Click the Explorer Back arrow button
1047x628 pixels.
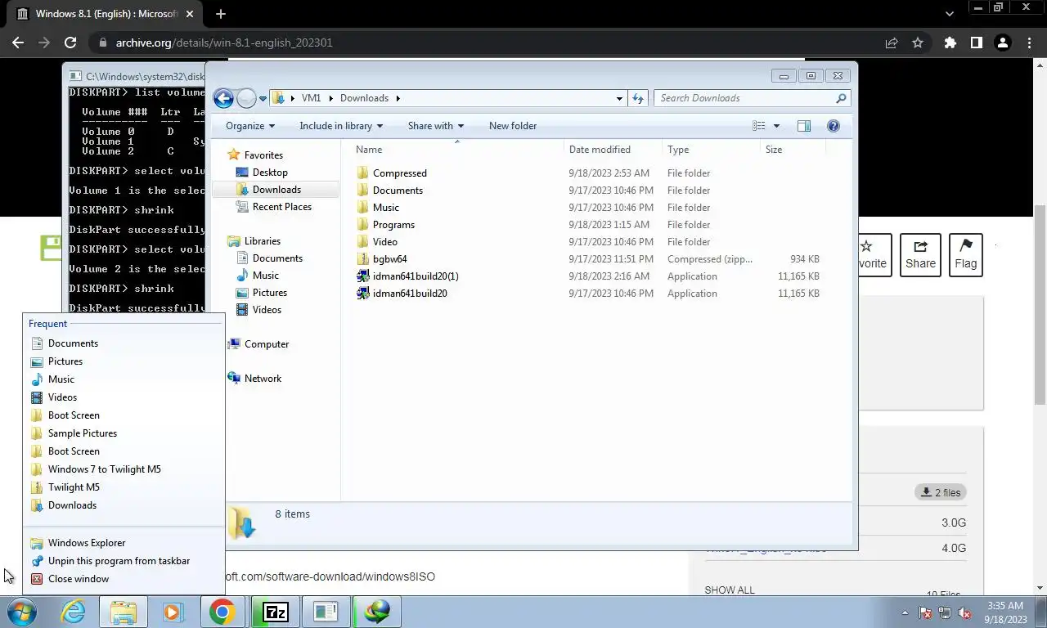coord(223,98)
